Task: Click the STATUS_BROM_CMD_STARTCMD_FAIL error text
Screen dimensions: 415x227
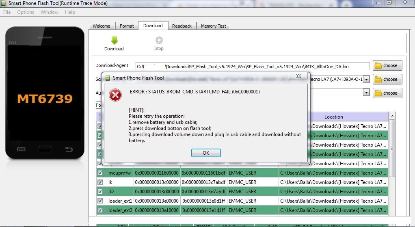Action: pyautogui.click(x=195, y=91)
